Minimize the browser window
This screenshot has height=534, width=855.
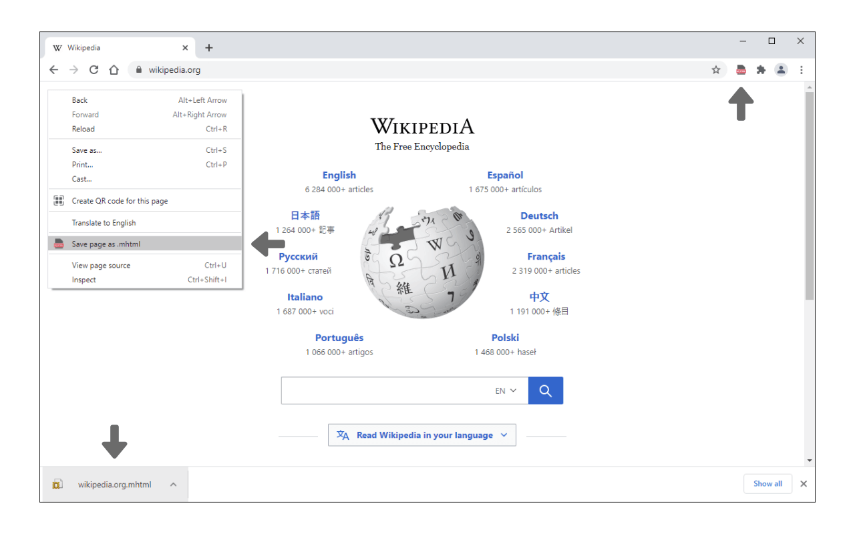pyautogui.click(x=743, y=41)
